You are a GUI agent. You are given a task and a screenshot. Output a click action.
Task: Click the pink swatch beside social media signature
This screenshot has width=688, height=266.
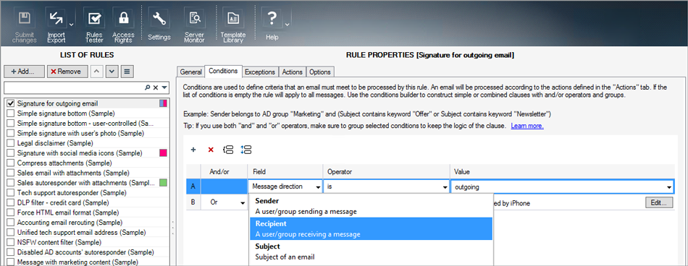pyautogui.click(x=163, y=153)
